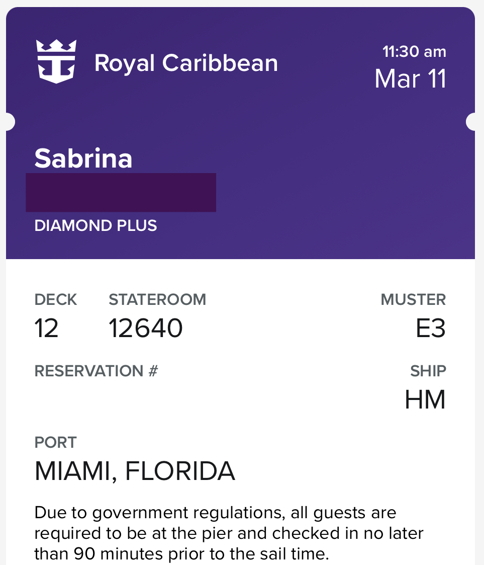Image resolution: width=484 pixels, height=565 pixels.
Task: Tap the deck number 12
Action: [46, 328]
